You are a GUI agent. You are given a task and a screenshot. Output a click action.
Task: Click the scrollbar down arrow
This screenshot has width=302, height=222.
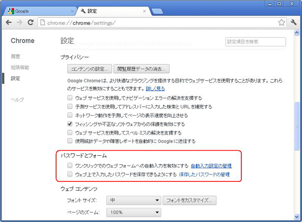click(x=297, y=217)
